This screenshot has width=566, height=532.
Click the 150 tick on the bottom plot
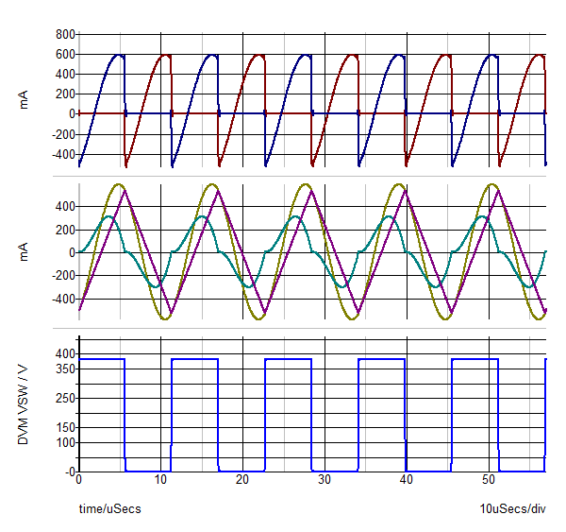[x=64, y=427]
